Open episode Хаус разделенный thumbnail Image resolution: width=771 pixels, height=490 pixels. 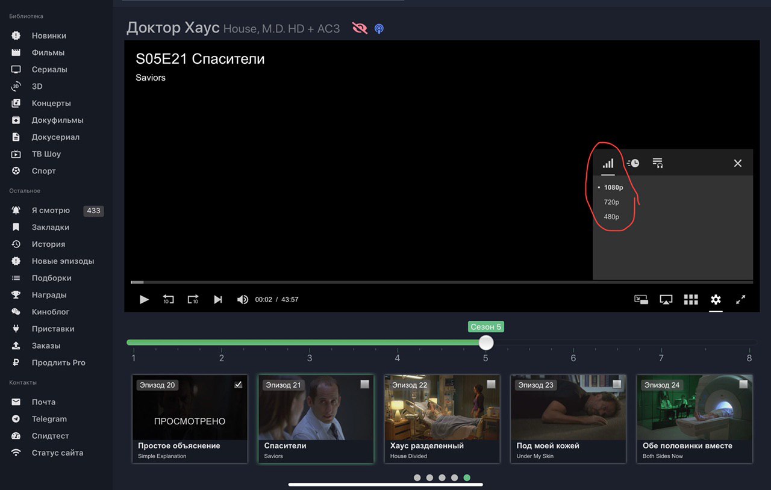click(442, 408)
